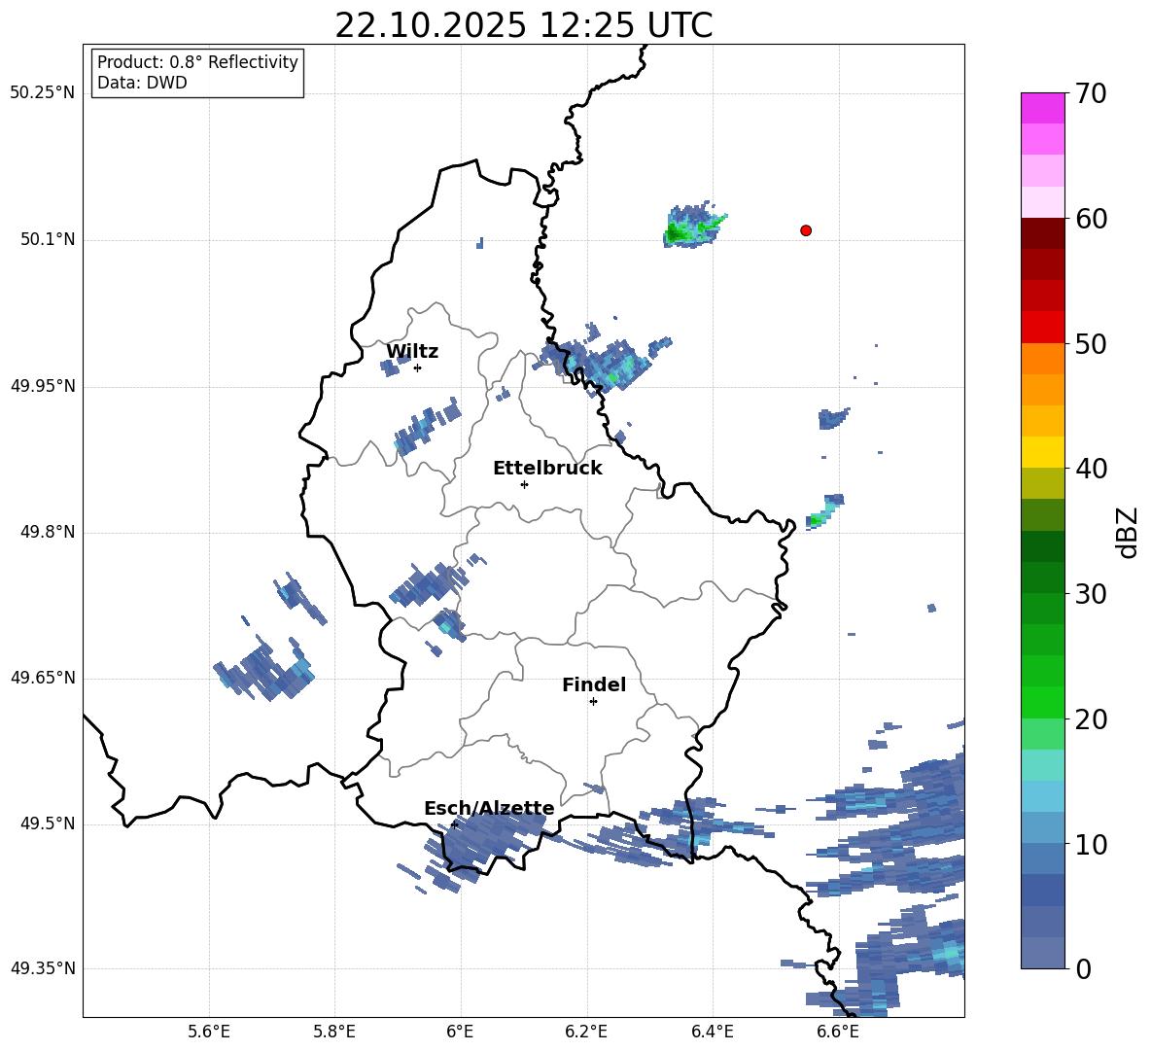Click the timestamp title 22.10.2025 12:25 UTC
1151x1051 pixels.
(523, 25)
